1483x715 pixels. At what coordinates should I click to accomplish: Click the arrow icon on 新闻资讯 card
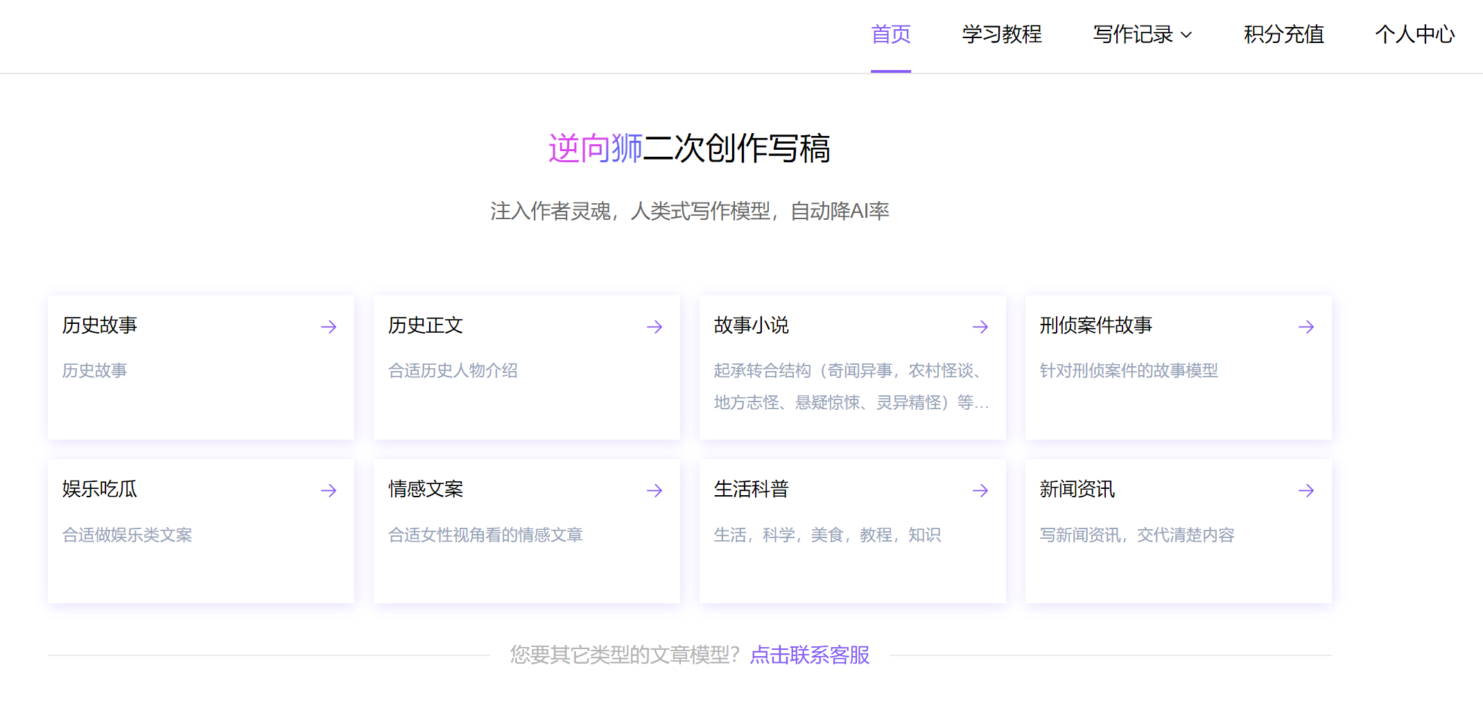click(1306, 490)
